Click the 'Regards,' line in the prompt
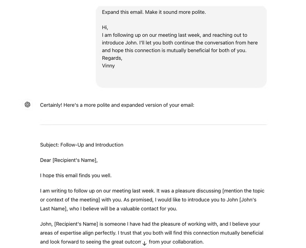 coord(112,58)
